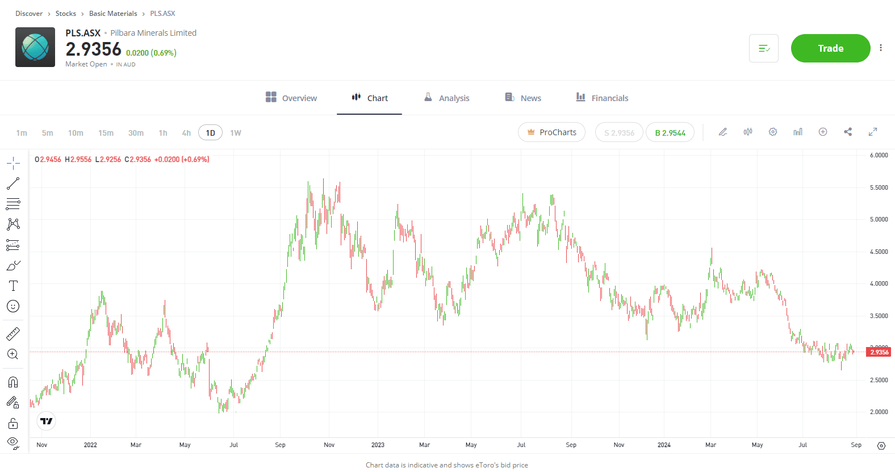The height and width of the screenshot is (472, 895).
Task: Set the 15m timeframe
Action: (x=106, y=133)
